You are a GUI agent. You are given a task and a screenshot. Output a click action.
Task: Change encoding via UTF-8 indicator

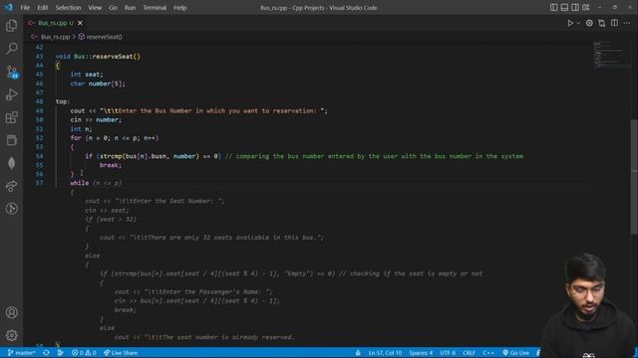pyautogui.click(x=448, y=353)
